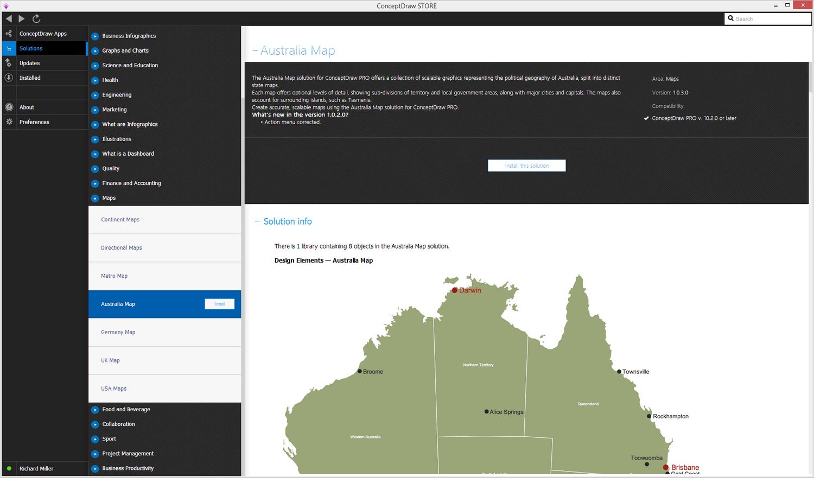Click the Updates sidebar icon

tap(9, 63)
